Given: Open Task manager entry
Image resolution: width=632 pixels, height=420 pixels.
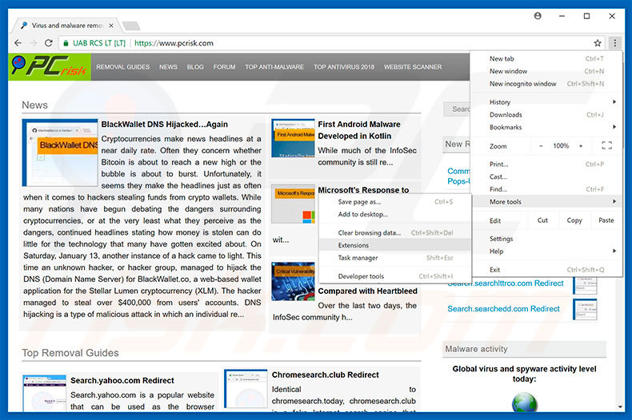Looking at the screenshot, I should [x=395, y=258].
